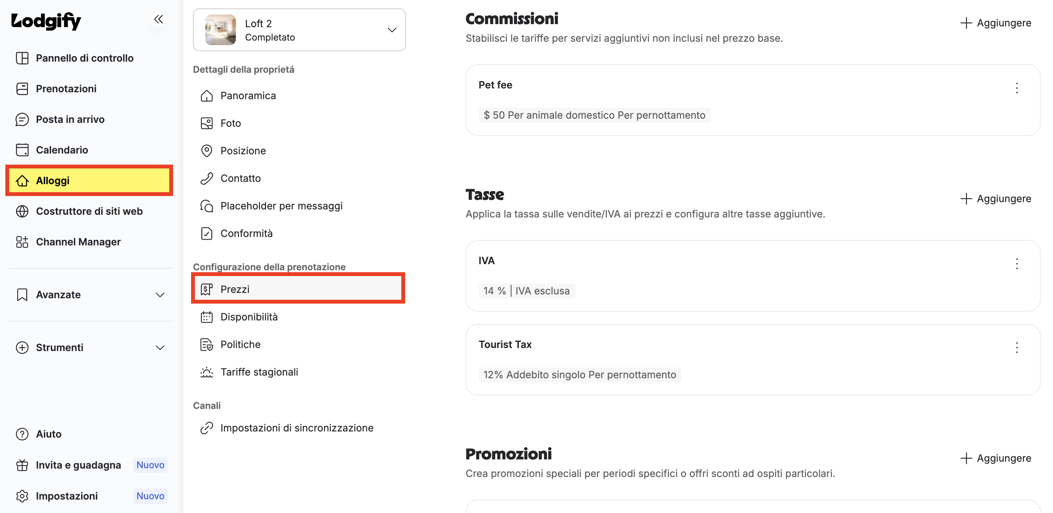Click the Invita e guadagna gift icon
Image resolution: width=1053 pixels, height=513 pixels.
(x=22, y=465)
